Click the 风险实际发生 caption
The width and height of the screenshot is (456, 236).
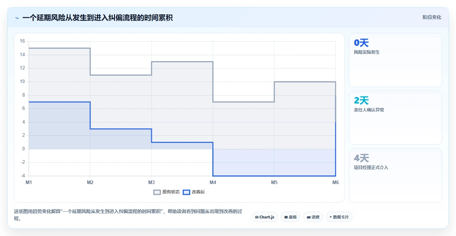coord(367,52)
